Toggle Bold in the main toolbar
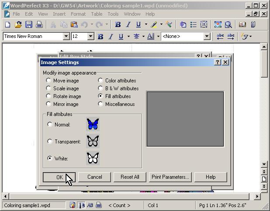 (x=118, y=24)
